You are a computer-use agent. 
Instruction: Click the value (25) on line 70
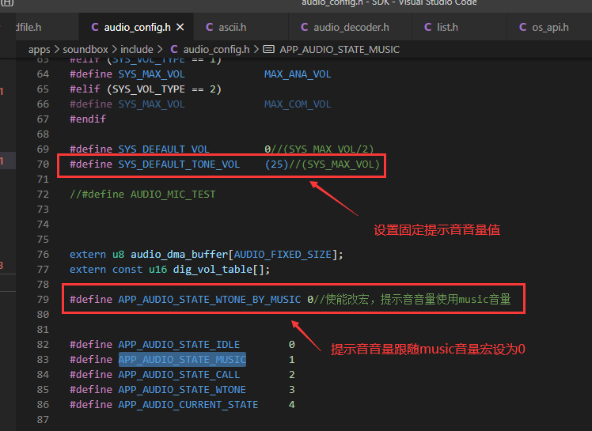click(x=276, y=164)
